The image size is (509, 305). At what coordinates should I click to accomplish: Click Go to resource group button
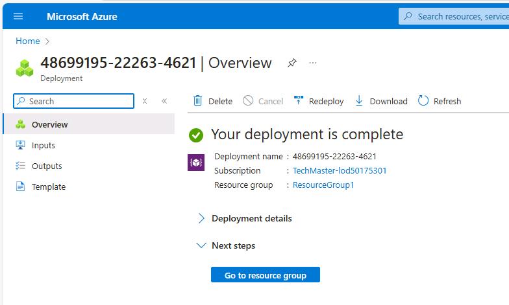point(266,275)
